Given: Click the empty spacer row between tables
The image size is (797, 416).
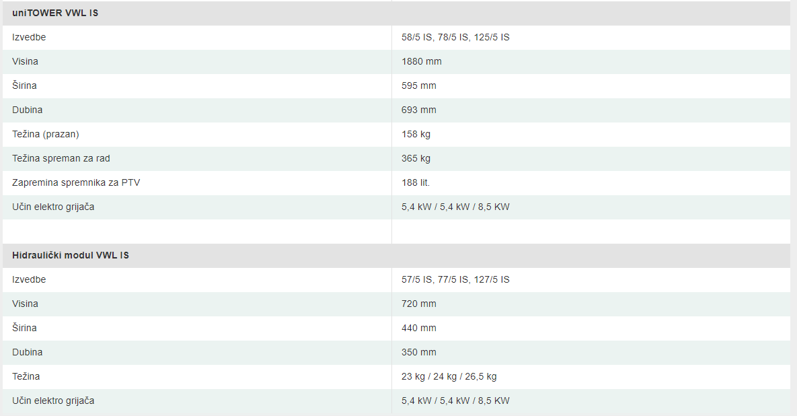Looking at the screenshot, I should [396, 232].
